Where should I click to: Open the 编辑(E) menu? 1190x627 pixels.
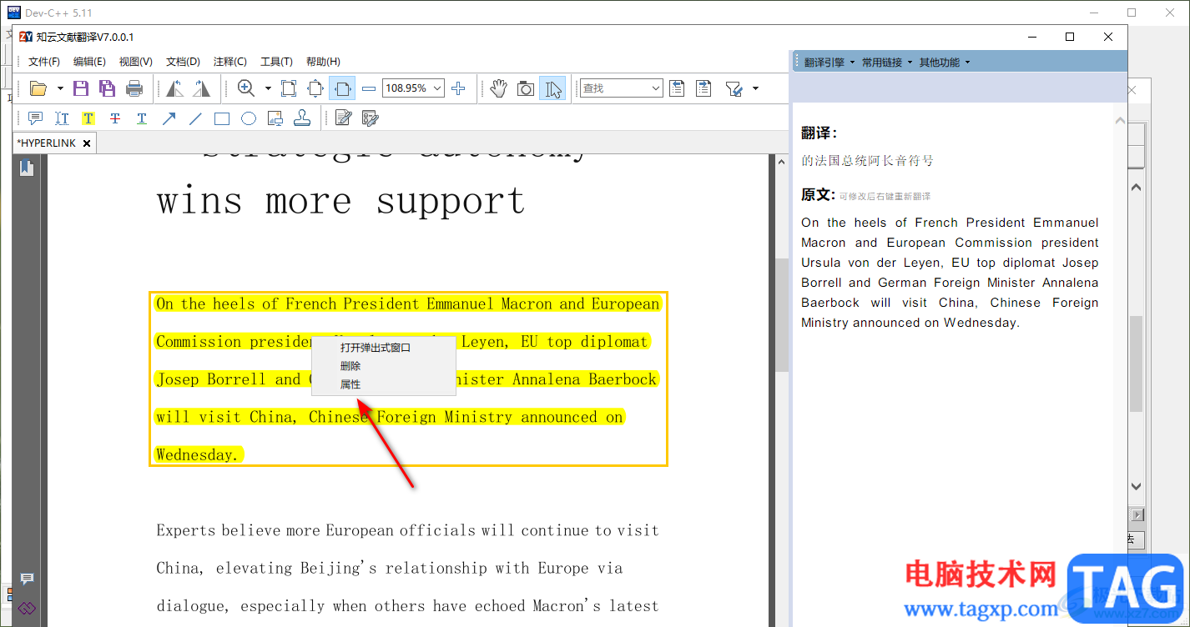[89, 62]
